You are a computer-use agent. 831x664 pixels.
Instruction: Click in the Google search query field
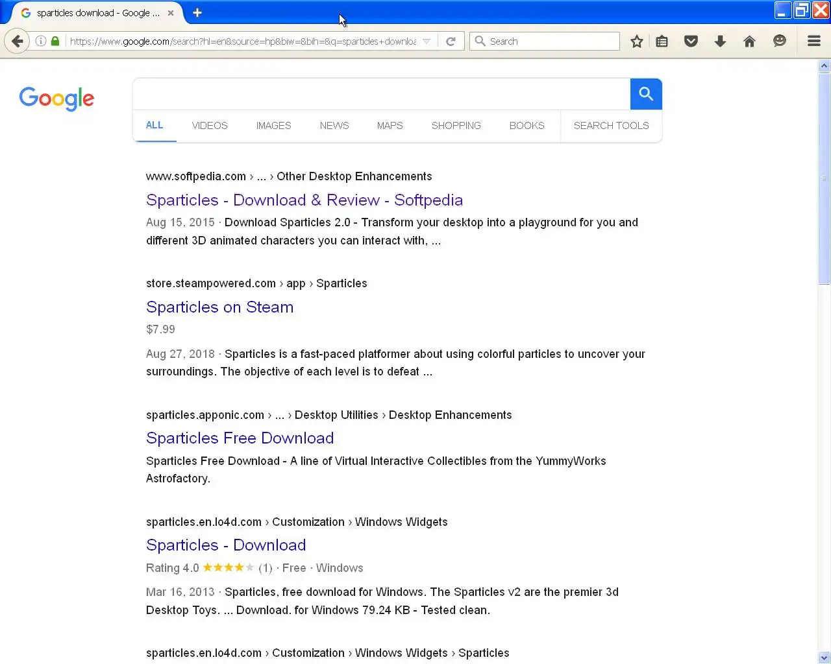(x=382, y=94)
